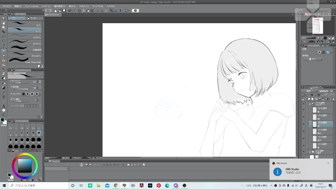Choose the medium anti-aliasing option

pyautogui.click(x=32, y=94)
